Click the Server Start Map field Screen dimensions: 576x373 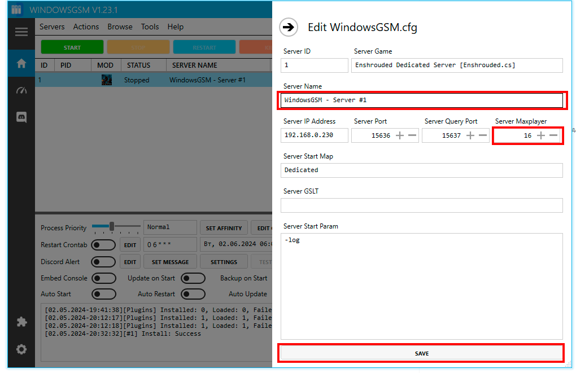click(421, 170)
